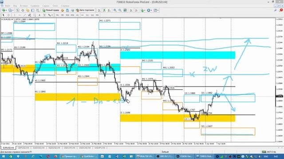Open the Terminal panel icon
This screenshot has width=284, height=159.
pos(32,10)
